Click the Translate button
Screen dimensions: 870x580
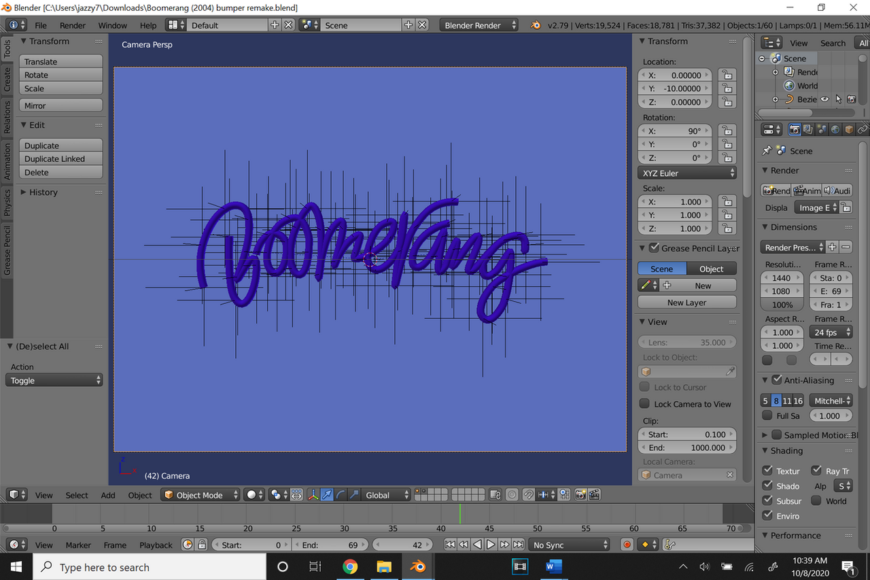[60, 61]
